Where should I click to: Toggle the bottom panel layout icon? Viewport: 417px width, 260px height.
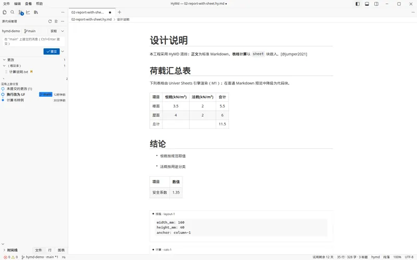point(367,4)
